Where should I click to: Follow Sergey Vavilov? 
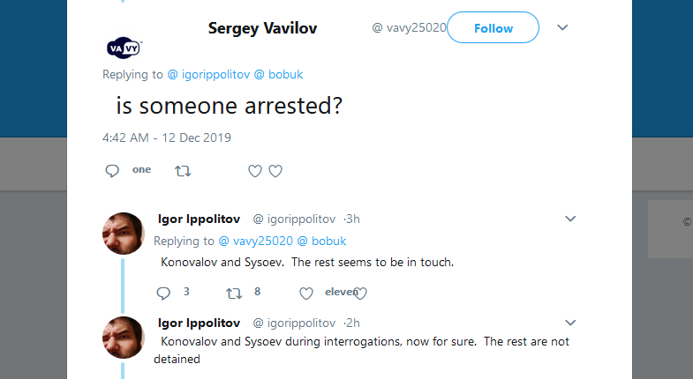(493, 28)
